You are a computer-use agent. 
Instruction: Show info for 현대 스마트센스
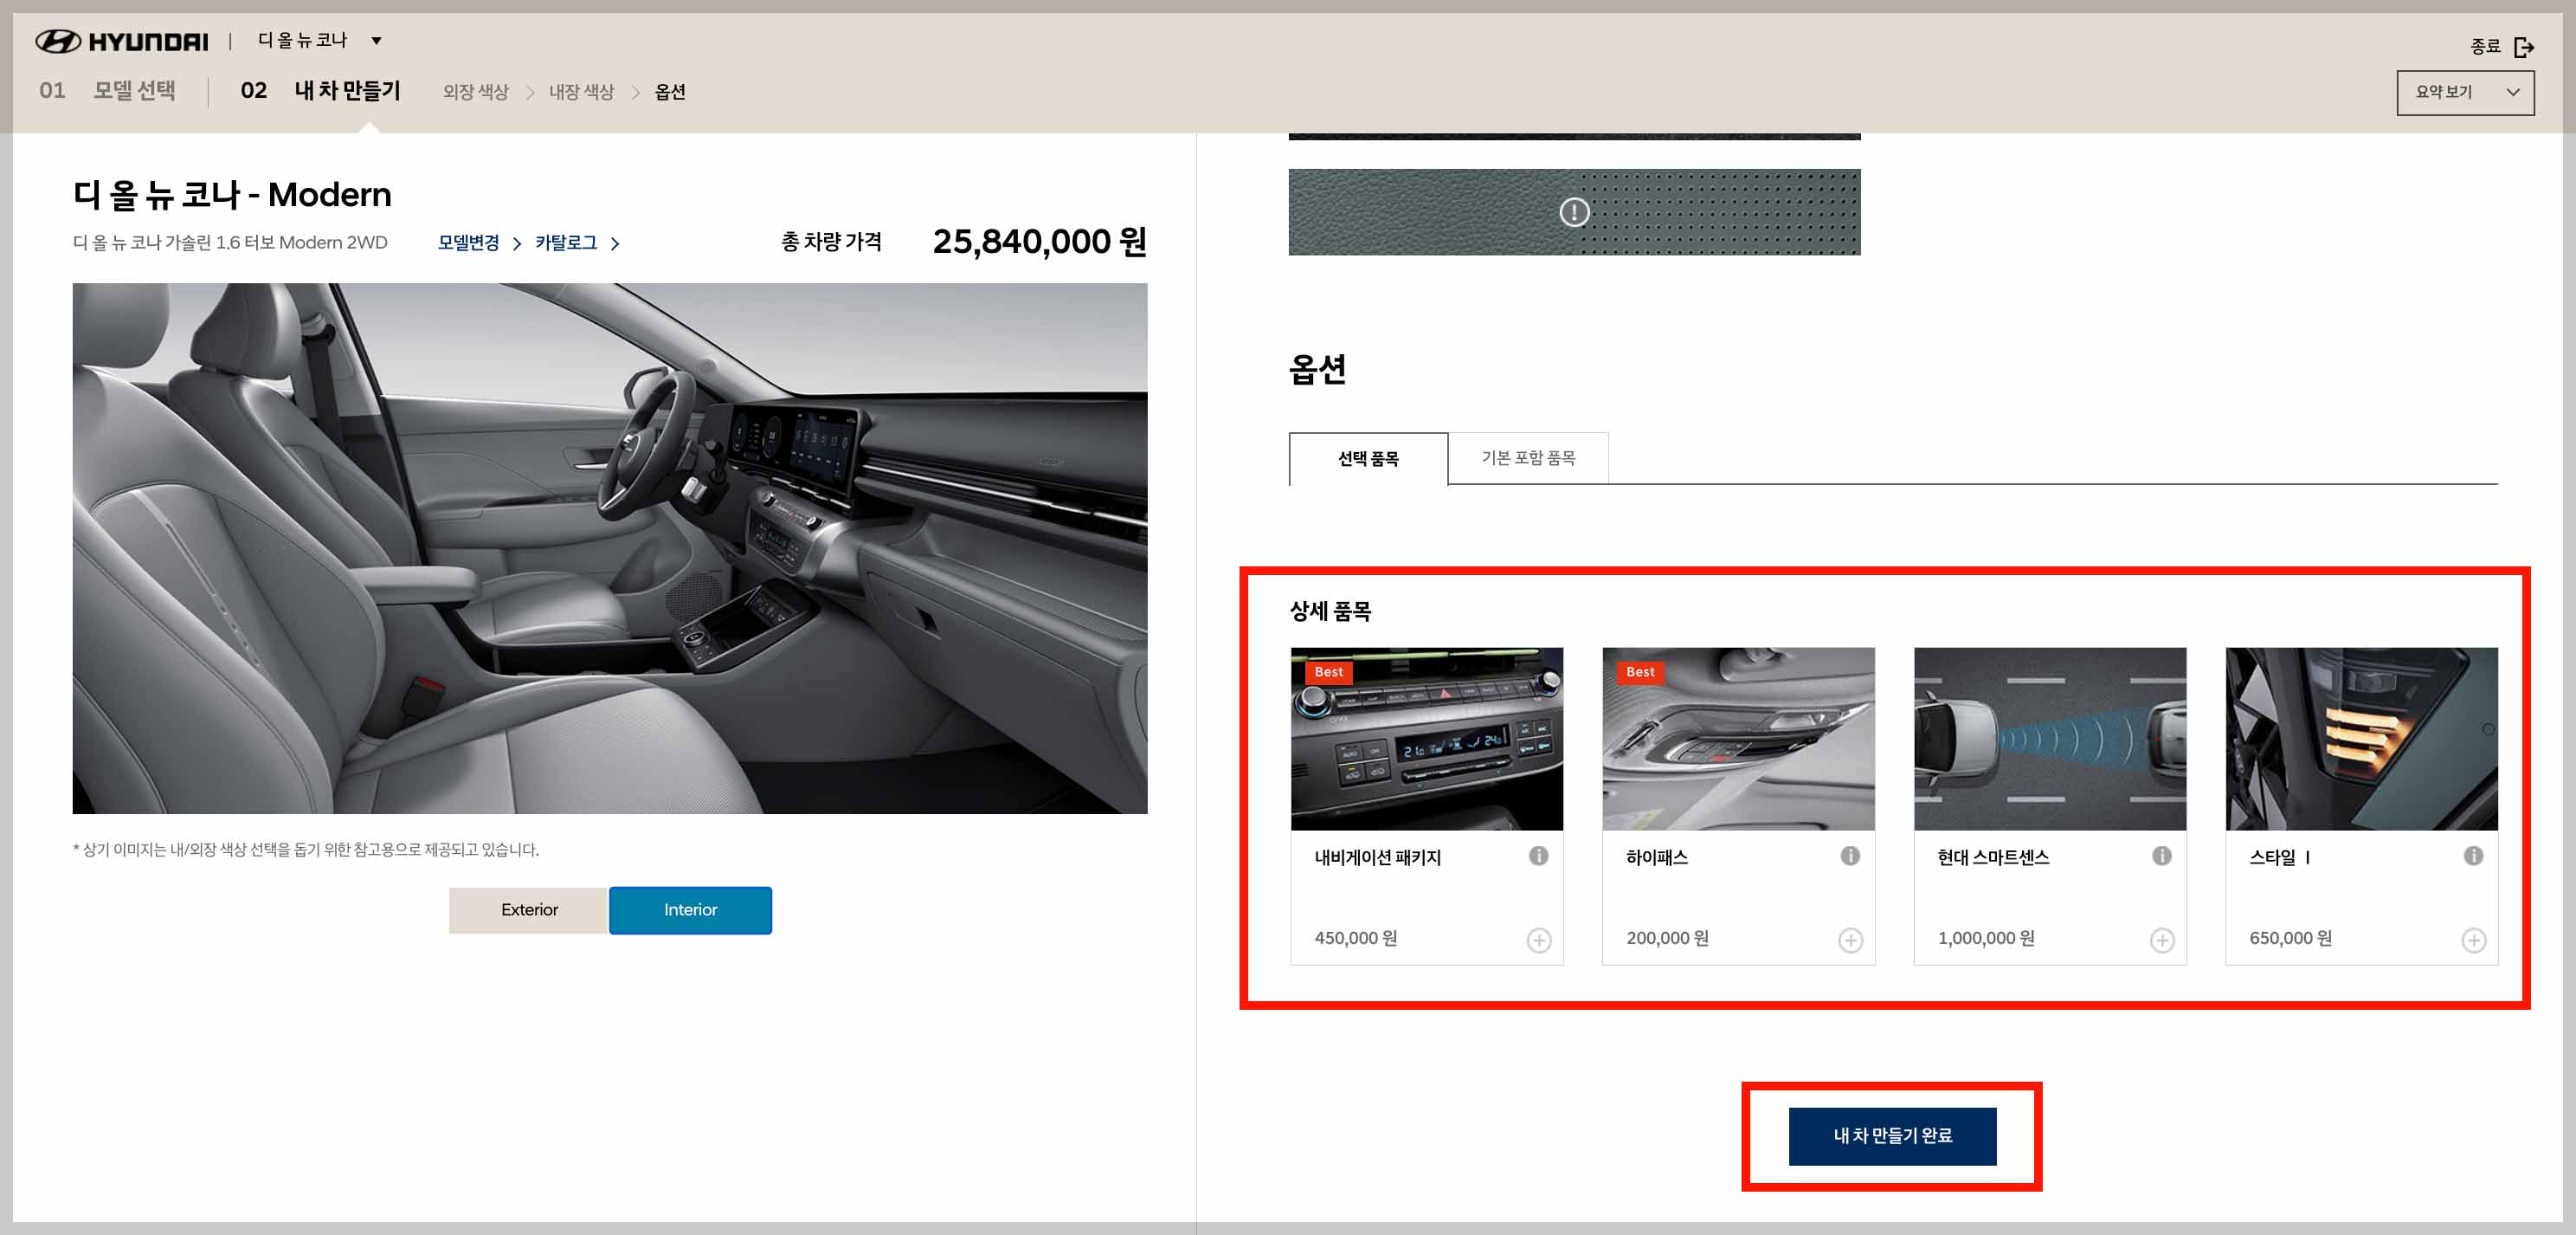[x=2161, y=856]
